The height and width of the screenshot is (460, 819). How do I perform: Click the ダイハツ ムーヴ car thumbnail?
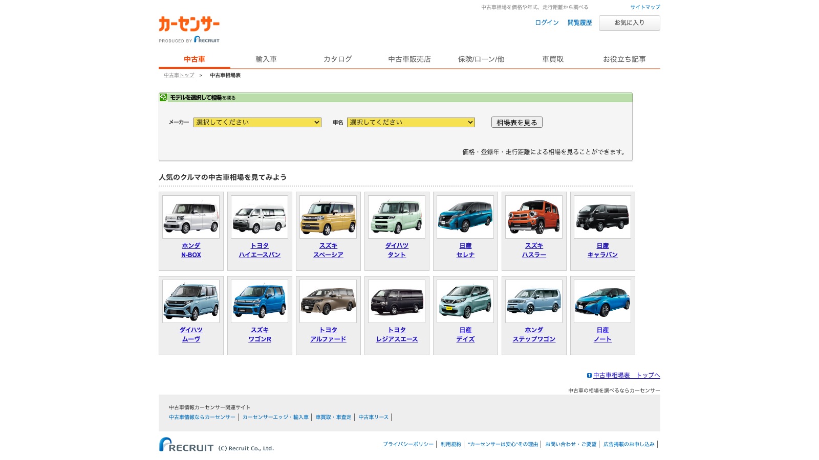191,301
